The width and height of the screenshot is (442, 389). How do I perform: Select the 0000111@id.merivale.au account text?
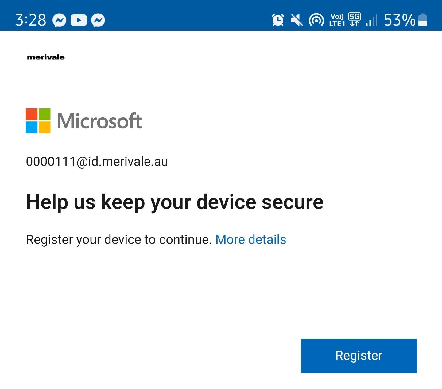coord(97,162)
